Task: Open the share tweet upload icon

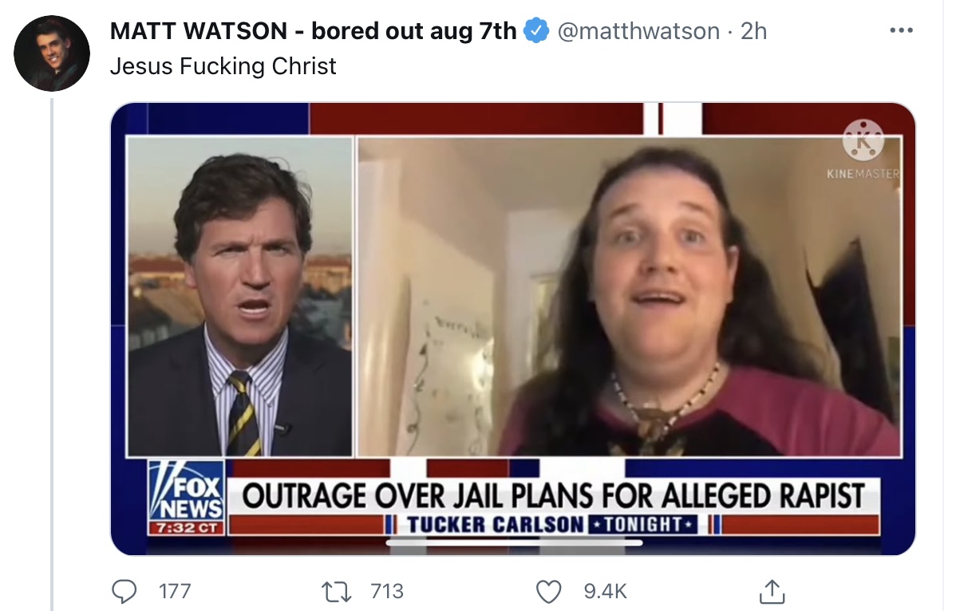Action: (769, 591)
